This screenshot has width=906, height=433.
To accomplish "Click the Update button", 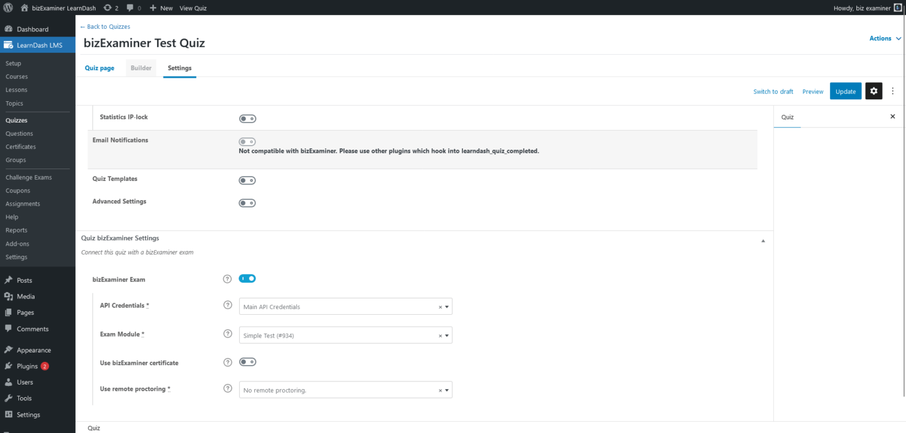I will [x=845, y=90].
